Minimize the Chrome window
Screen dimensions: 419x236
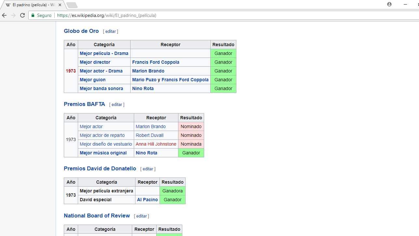click(x=405, y=4)
